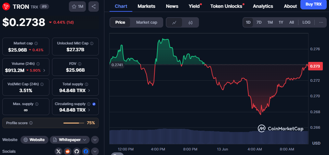The width and height of the screenshot is (329, 155).
Task: Open Volume (24h) details arrow
Action: (x=44, y=70)
